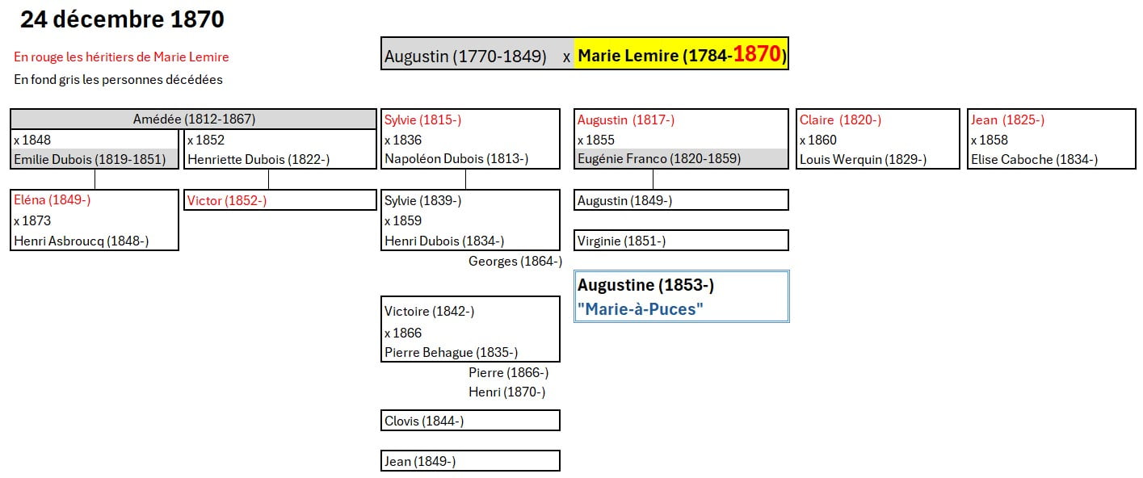
Task: Click the "En fond gris" legend line
Action: pos(118,80)
